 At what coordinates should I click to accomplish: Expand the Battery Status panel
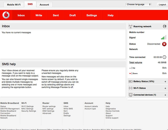[165, 82]
